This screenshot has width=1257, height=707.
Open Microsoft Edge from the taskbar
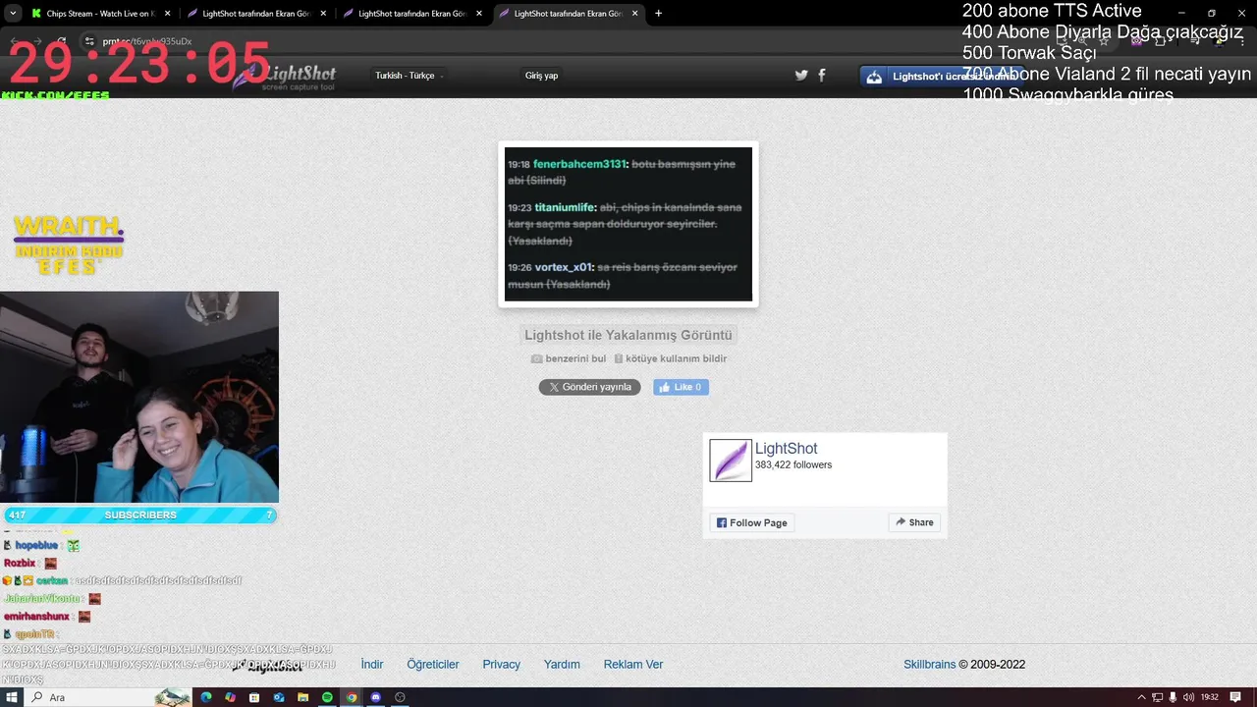tap(206, 697)
